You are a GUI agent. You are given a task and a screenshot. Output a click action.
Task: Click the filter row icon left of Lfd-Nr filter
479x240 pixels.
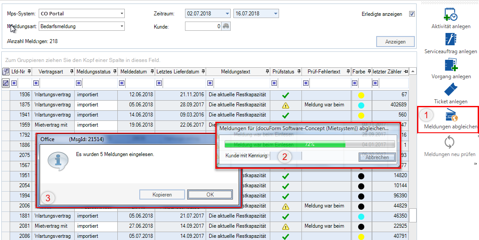[6, 83]
